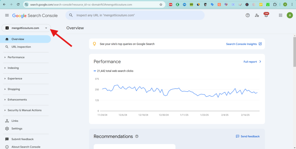Click the Settings gear icon in sidebar
296x149 pixels.
click(7, 129)
